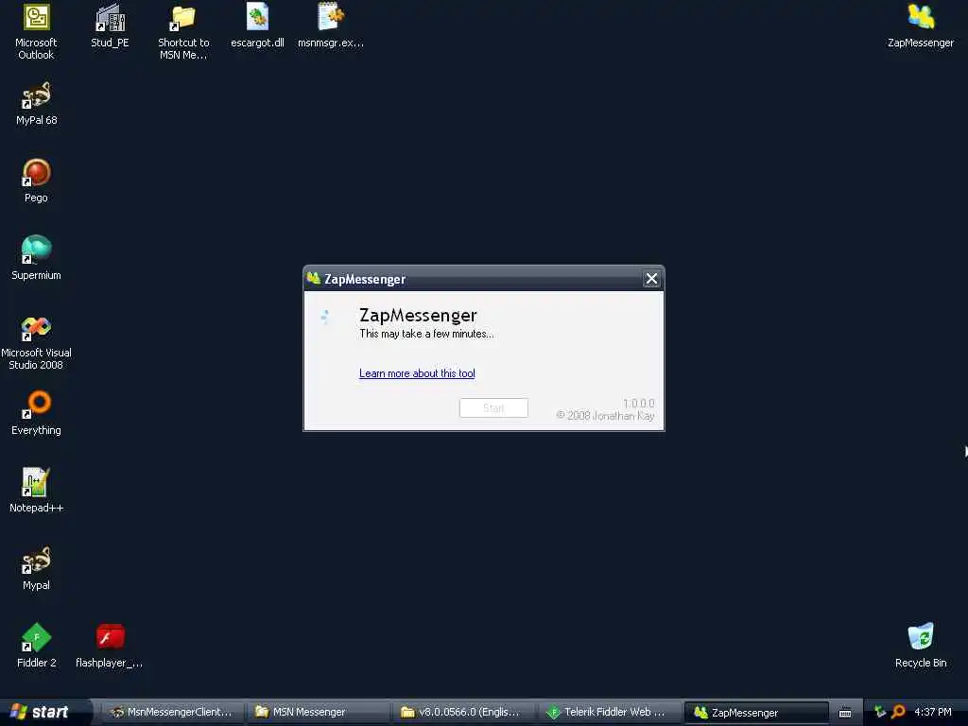Click the disabled Start button in dialog
The height and width of the screenshot is (726, 968).
pos(493,408)
